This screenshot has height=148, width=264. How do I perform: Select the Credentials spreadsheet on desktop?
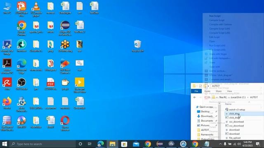coord(80,103)
